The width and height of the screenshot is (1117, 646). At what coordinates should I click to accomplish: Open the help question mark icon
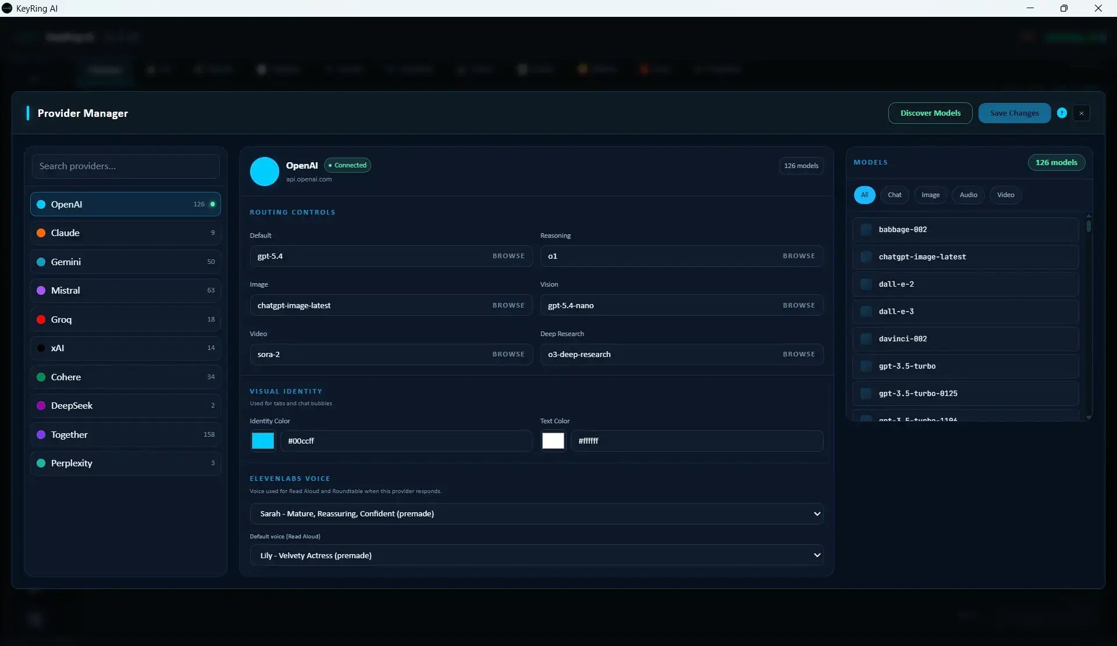[x=1062, y=113]
